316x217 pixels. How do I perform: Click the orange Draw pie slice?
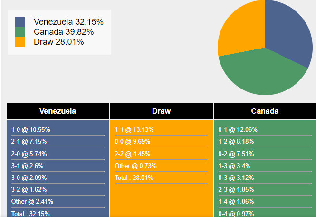(240, 29)
